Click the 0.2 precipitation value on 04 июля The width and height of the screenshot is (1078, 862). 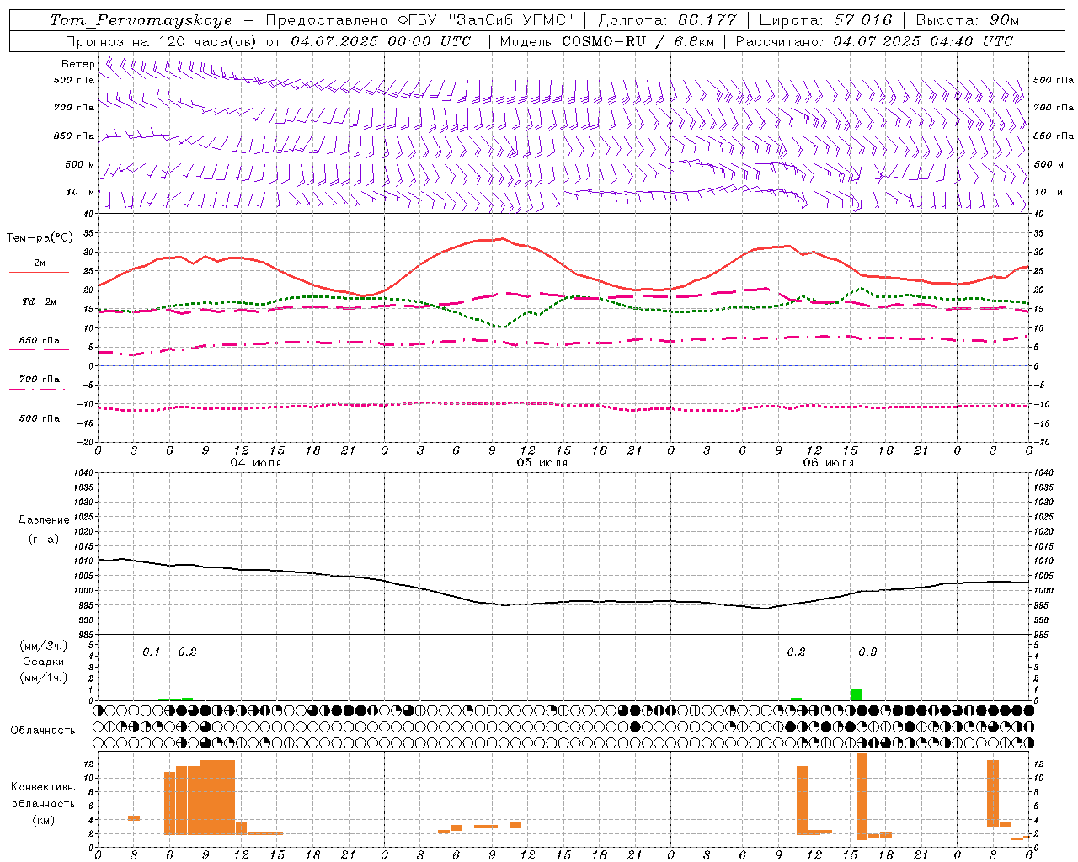coord(187,652)
